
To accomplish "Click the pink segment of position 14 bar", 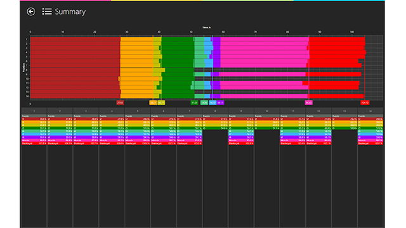I will click(264, 96).
